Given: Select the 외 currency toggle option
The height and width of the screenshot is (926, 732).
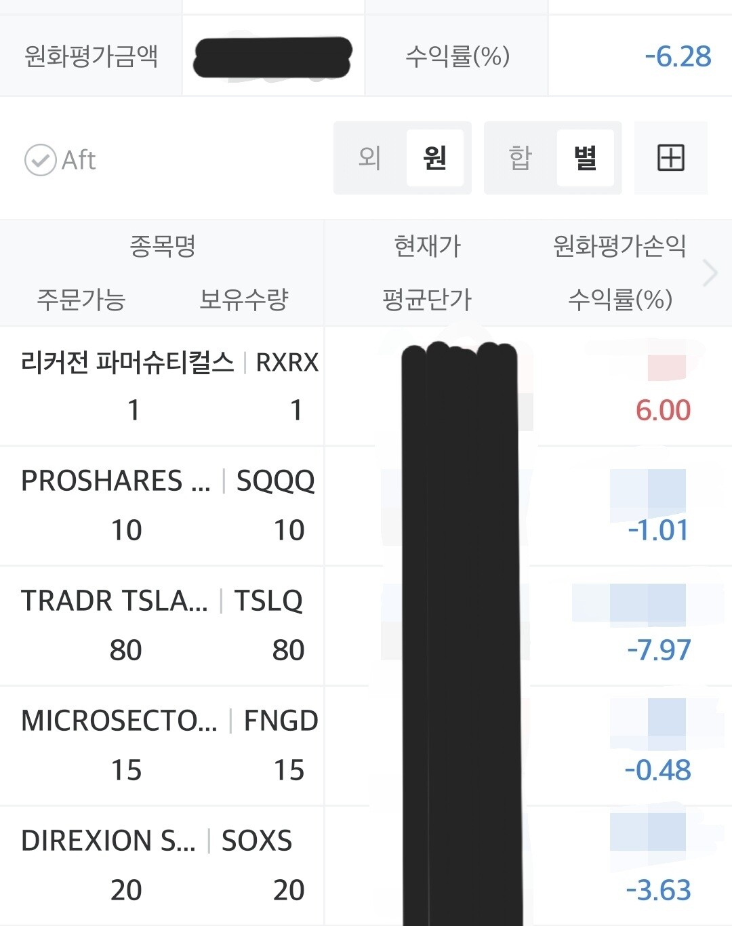Looking at the screenshot, I should click(x=369, y=158).
